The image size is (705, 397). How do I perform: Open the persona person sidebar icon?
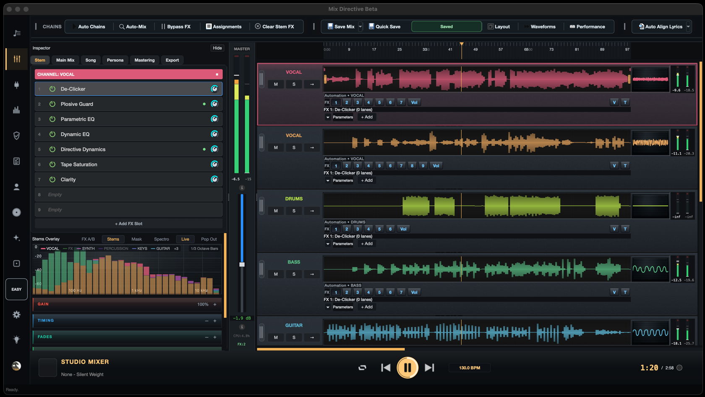17,187
